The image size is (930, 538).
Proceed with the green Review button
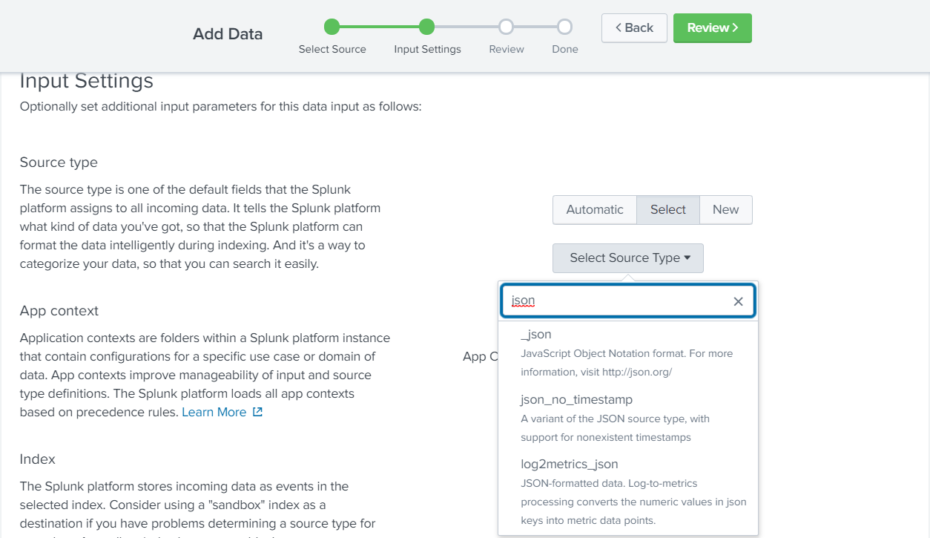(712, 28)
